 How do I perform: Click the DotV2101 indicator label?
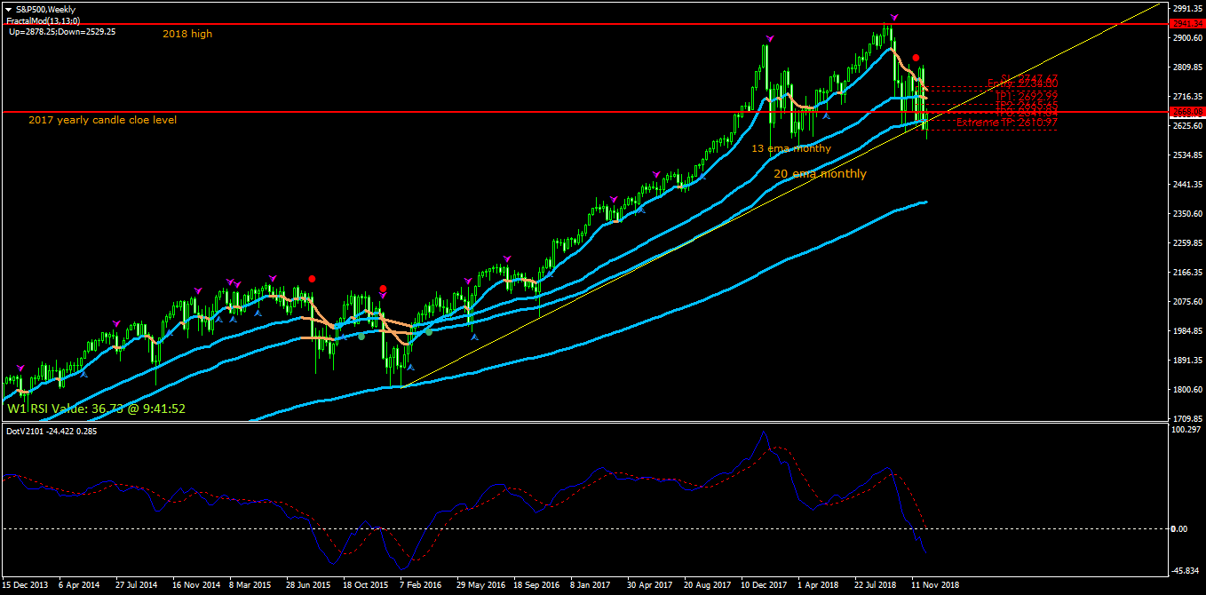(52, 431)
